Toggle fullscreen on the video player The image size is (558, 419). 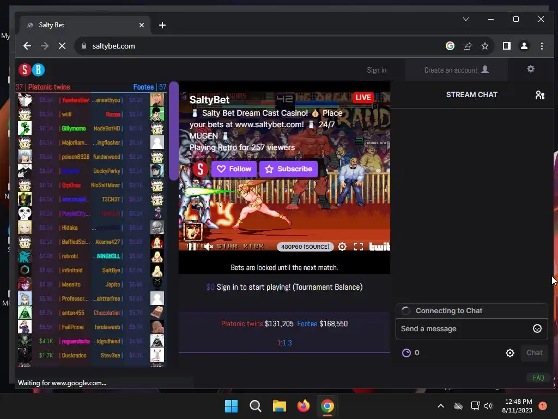(359, 247)
